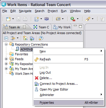Click the Collapse All icon in Team Artifacts
This screenshot has width=106, height=108.
[6, 38]
